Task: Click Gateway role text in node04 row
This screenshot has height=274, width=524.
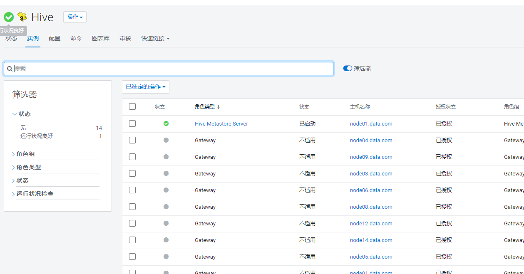Action: (205, 140)
